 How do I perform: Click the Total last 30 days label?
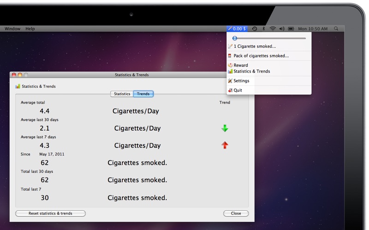(37, 171)
